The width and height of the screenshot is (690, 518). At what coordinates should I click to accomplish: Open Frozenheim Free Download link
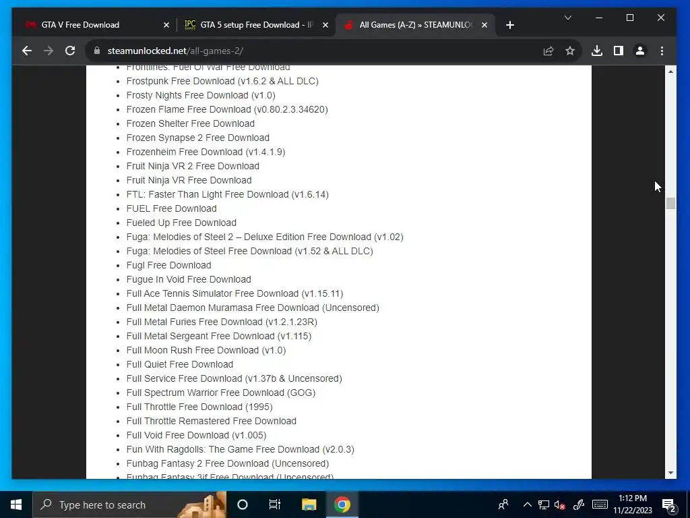(x=206, y=152)
